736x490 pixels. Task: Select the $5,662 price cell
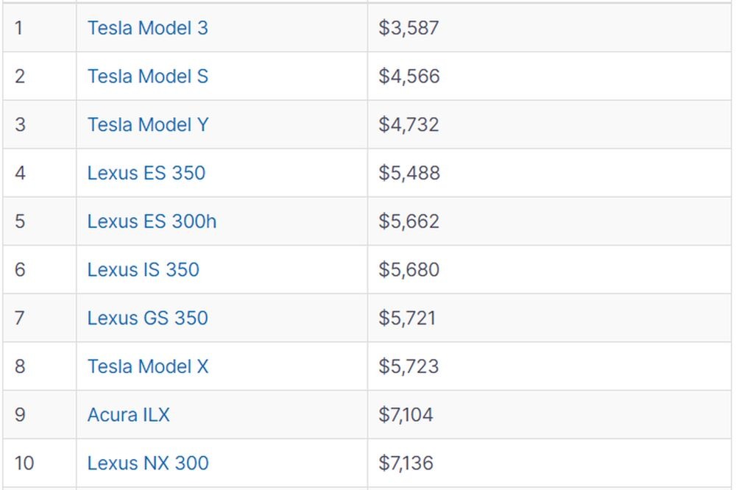[x=549, y=221]
